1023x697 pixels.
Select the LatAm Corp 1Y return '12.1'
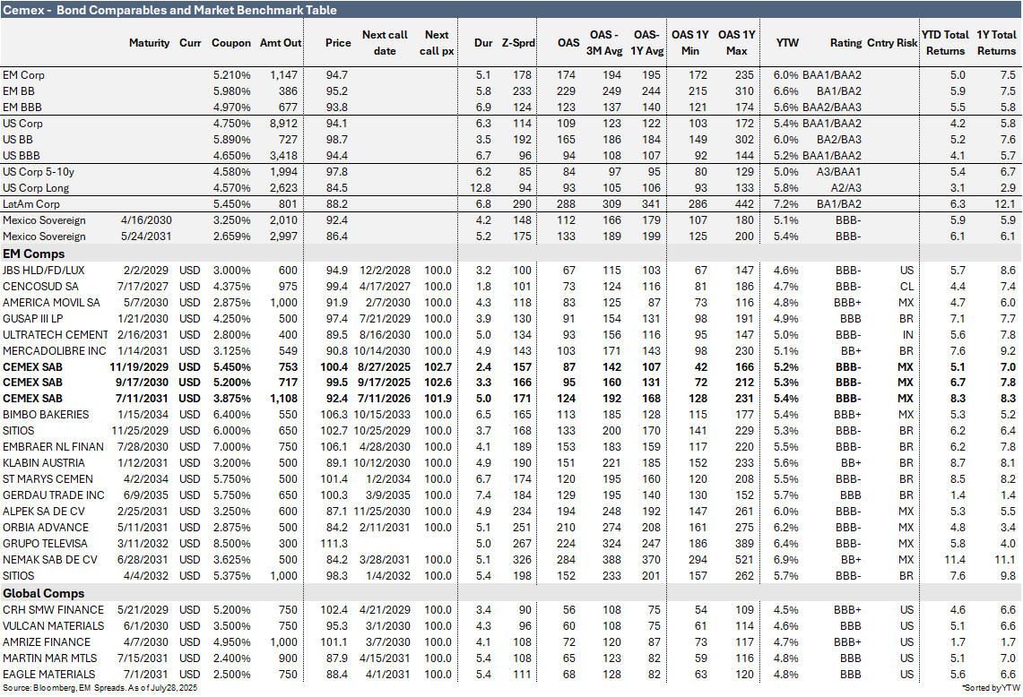[1005, 204]
